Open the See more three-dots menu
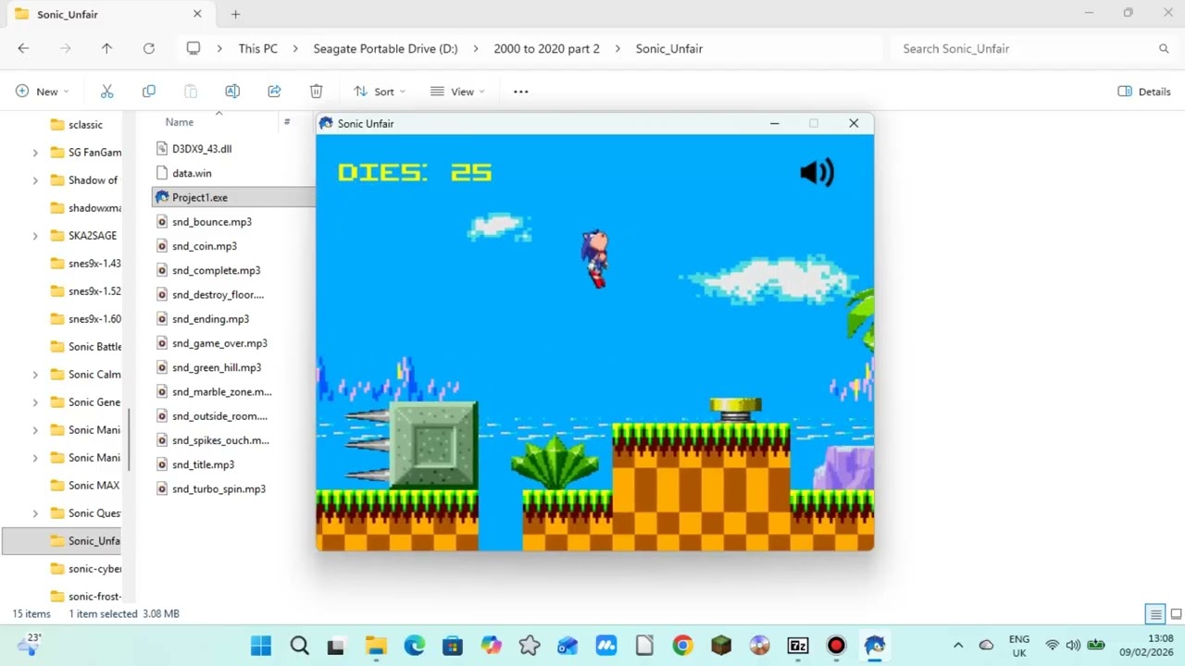 pyautogui.click(x=520, y=92)
